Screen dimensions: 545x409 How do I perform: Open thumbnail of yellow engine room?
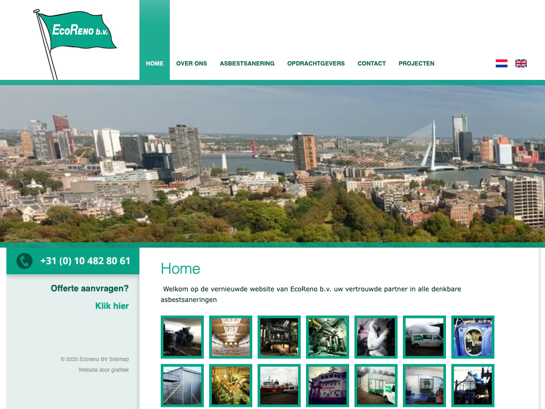(231, 386)
